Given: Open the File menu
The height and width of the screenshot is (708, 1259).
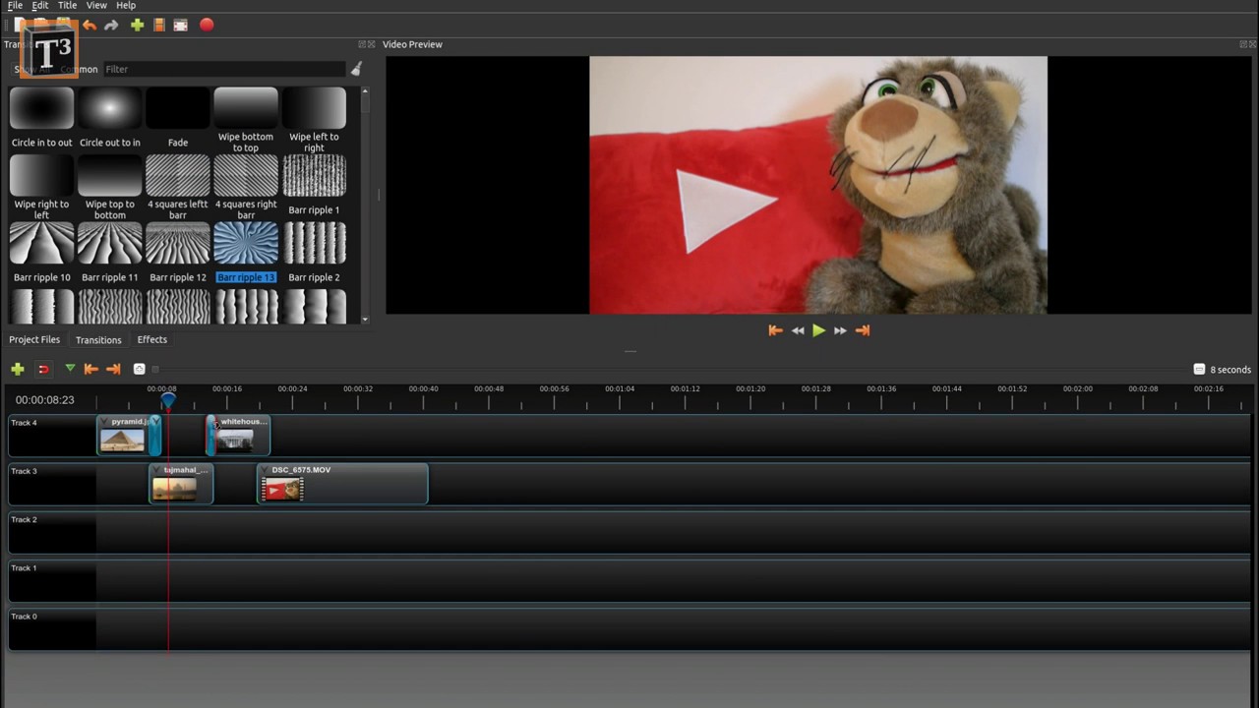Looking at the screenshot, I should pos(15,6).
